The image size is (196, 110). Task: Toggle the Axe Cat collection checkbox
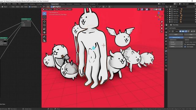pos(170,13)
